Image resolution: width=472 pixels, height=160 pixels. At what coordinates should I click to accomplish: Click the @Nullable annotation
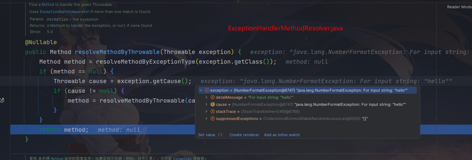click(41, 42)
